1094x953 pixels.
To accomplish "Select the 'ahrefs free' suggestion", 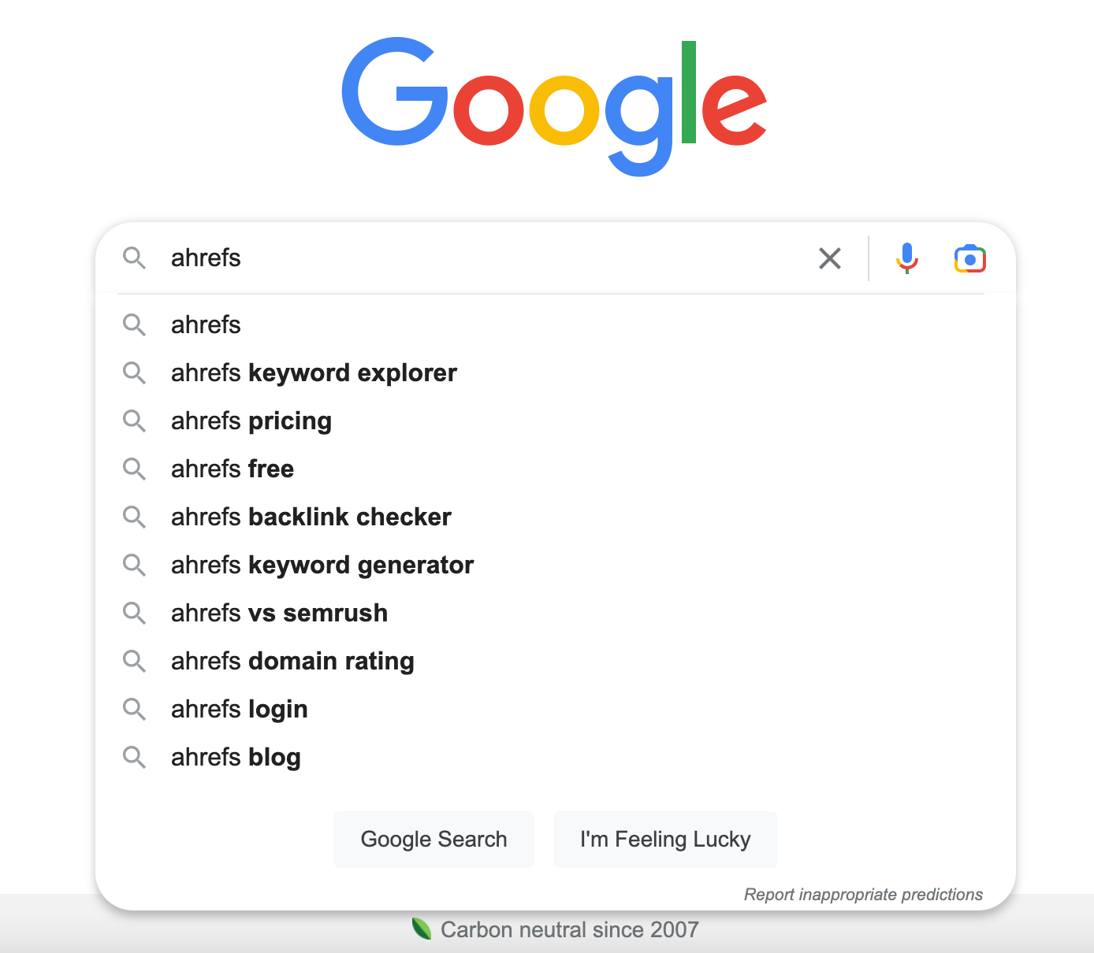I will [232, 469].
